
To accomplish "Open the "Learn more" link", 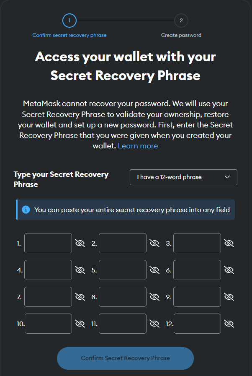I will click(138, 145).
